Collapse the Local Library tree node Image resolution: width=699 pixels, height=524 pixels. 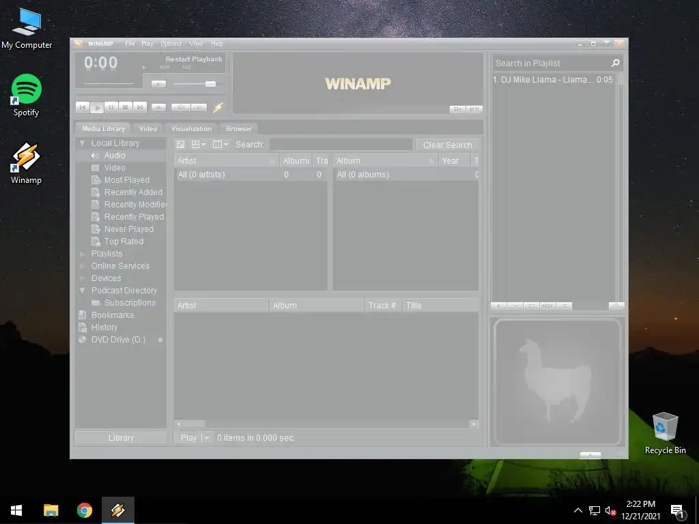pyautogui.click(x=82, y=143)
